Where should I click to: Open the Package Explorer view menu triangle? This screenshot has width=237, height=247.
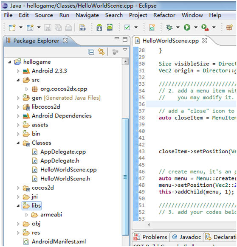point(125,50)
